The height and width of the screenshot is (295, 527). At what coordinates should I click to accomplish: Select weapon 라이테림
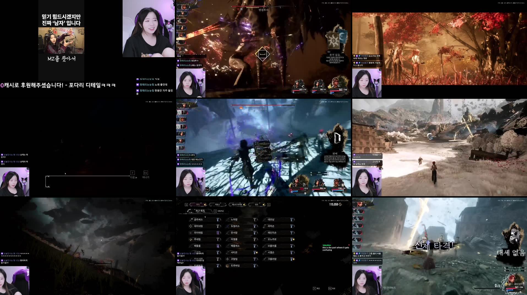click(205, 233)
